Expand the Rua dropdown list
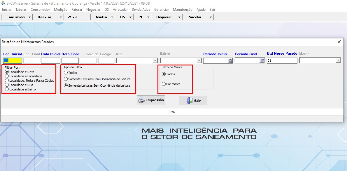Image resolution: width=347 pixels, height=171 pixels. pos(155,61)
